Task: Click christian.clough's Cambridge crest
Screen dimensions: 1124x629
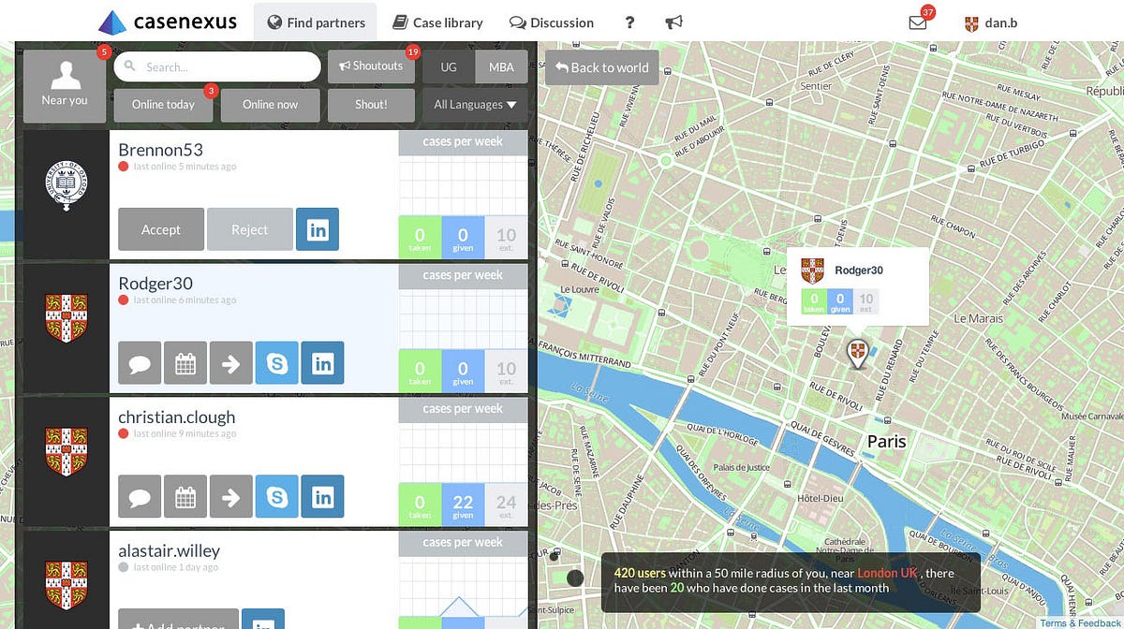Action: [x=66, y=452]
